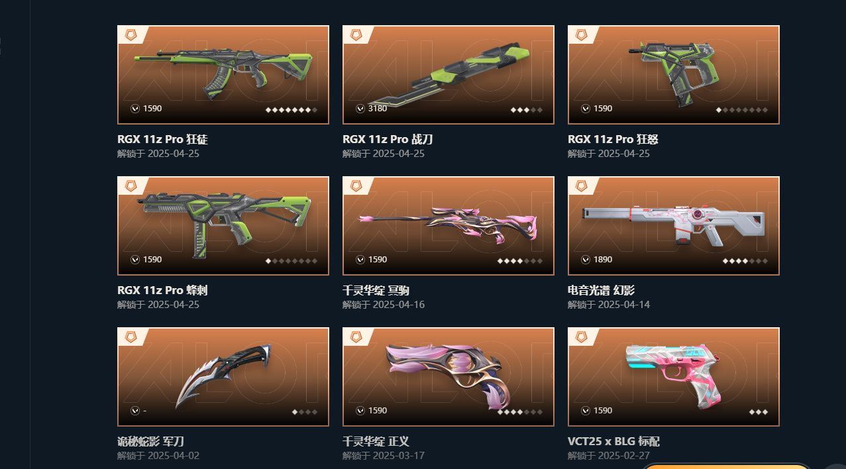Click the 千灵华绽 正义 skin title
The image size is (846, 469).
376,441
